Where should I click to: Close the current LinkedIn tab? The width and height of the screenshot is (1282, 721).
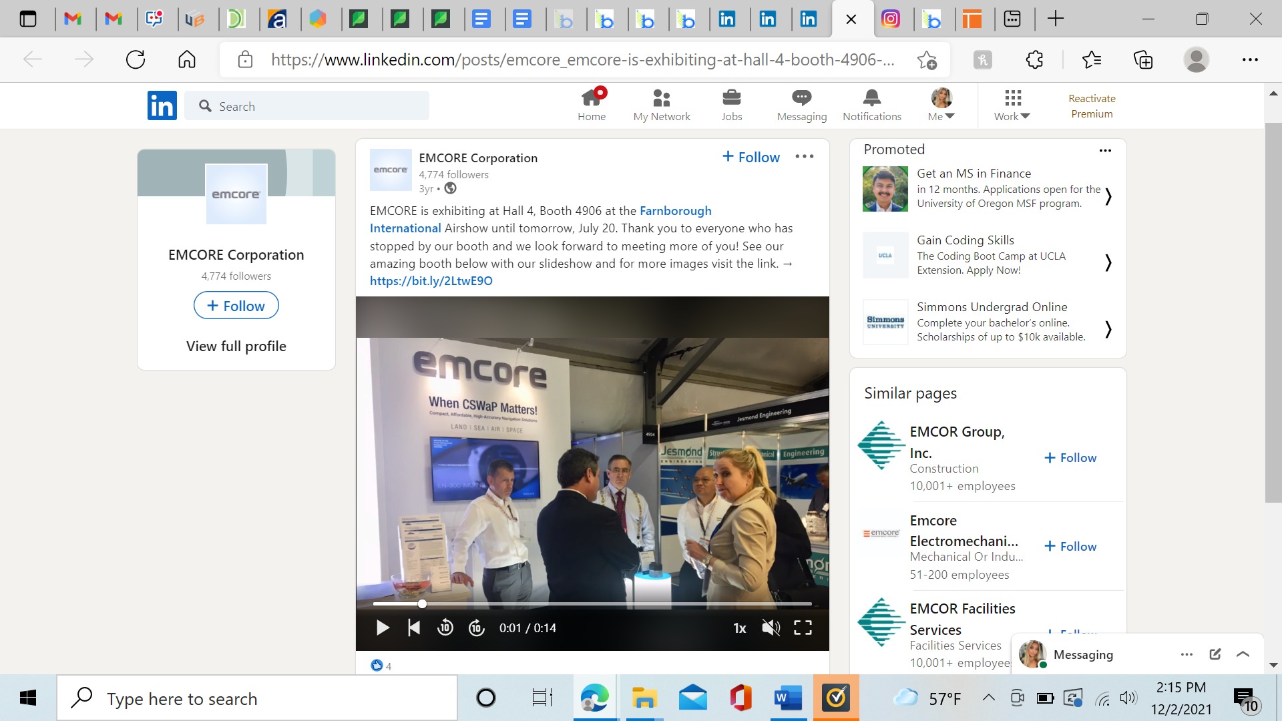pos(851,19)
